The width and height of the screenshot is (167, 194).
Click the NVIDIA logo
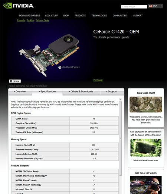coord(19,6)
